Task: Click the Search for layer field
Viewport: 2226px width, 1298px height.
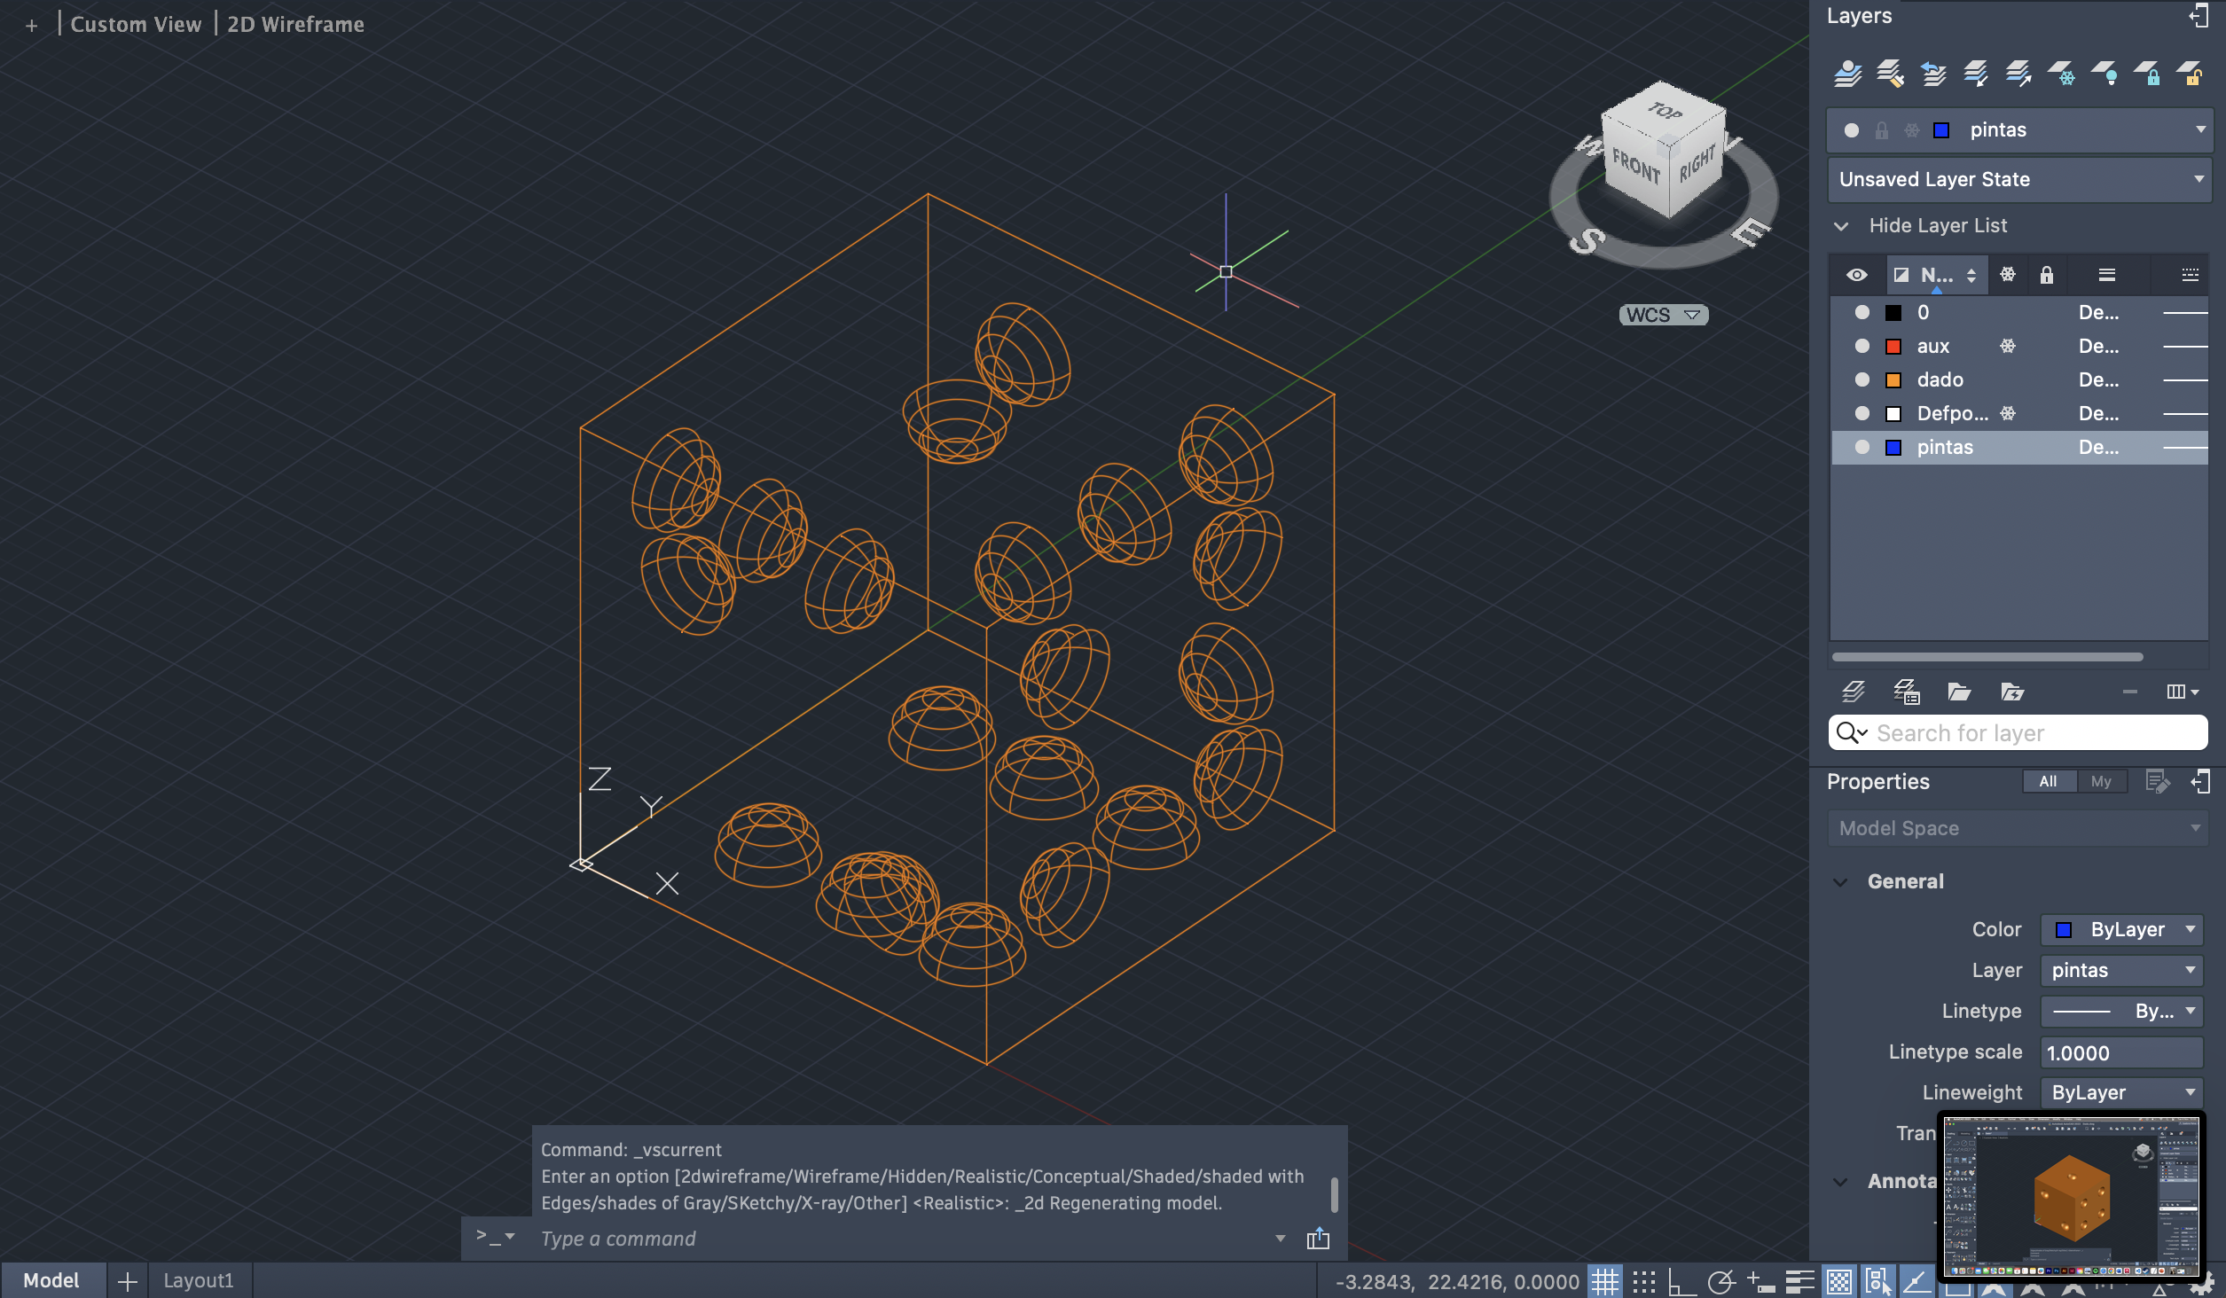Action: click(x=2031, y=733)
